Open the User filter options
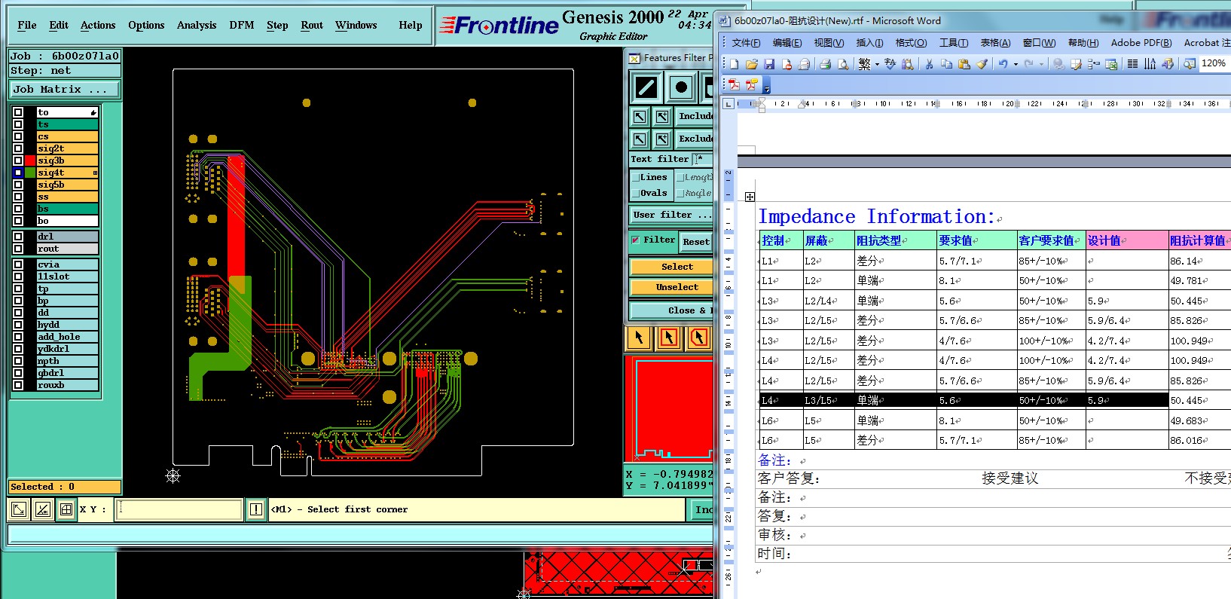Image resolution: width=1231 pixels, height=599 pixels. [x=670, y=215]
